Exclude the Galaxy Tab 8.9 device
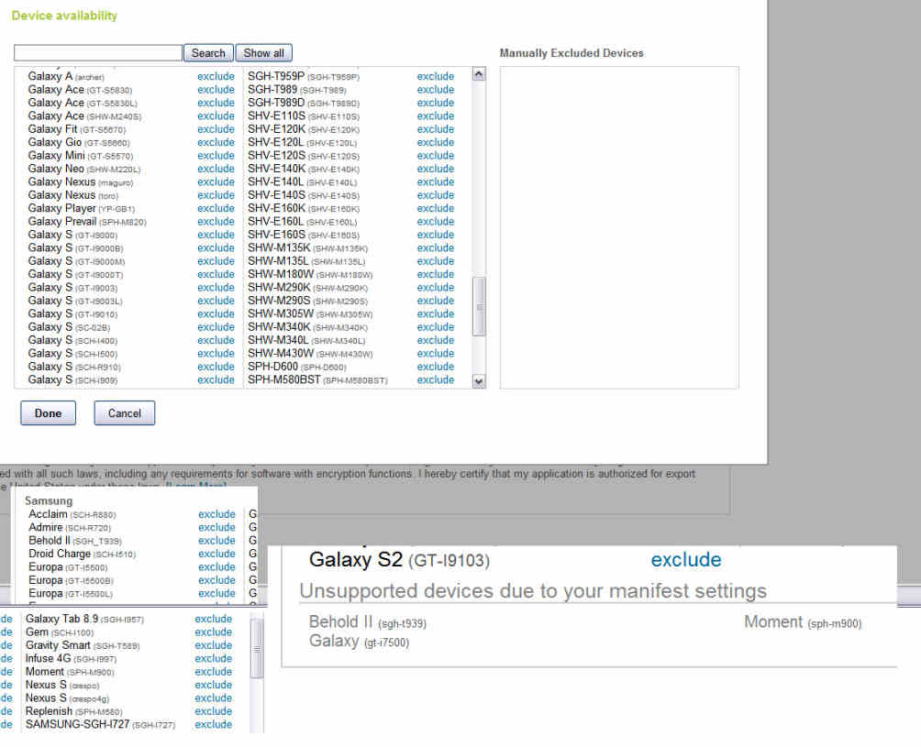 (x=213, y=619)
